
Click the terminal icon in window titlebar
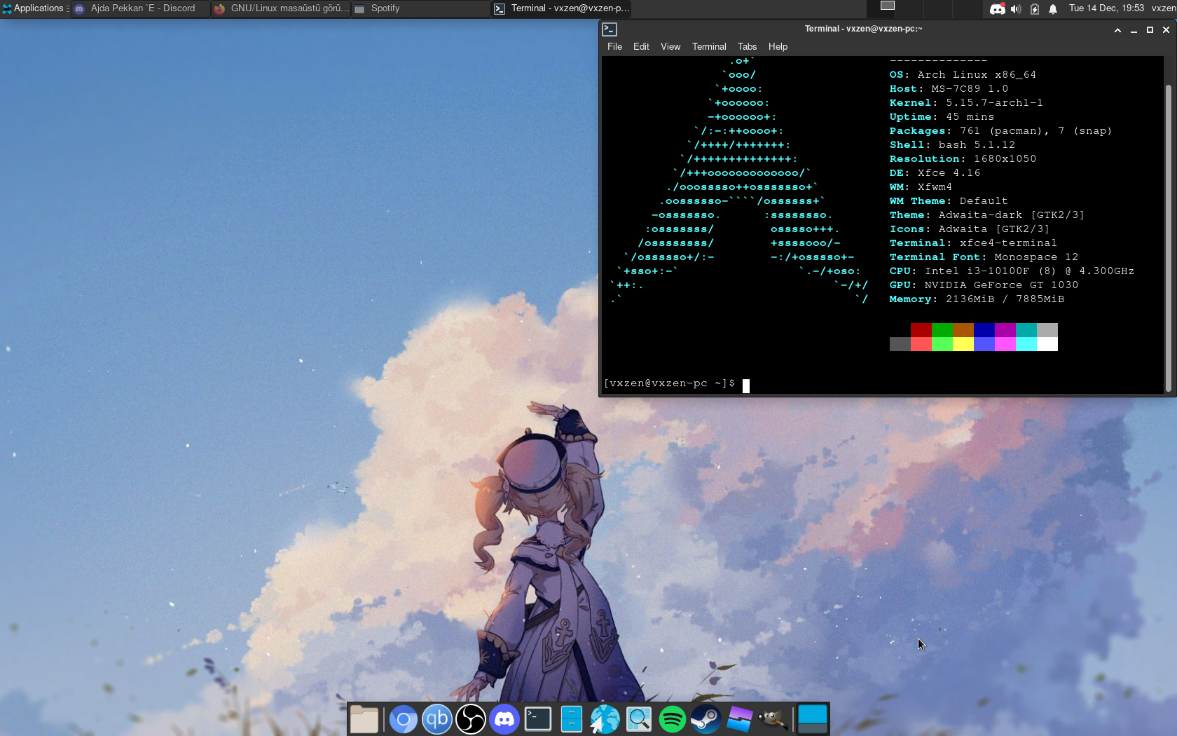tap(610, 29)
